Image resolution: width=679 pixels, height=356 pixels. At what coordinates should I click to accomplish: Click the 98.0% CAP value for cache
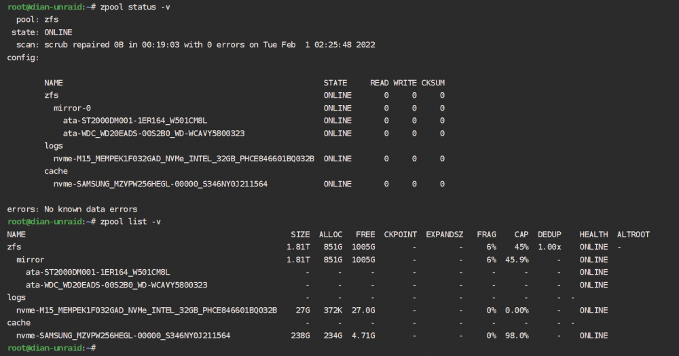click(517, 336)
